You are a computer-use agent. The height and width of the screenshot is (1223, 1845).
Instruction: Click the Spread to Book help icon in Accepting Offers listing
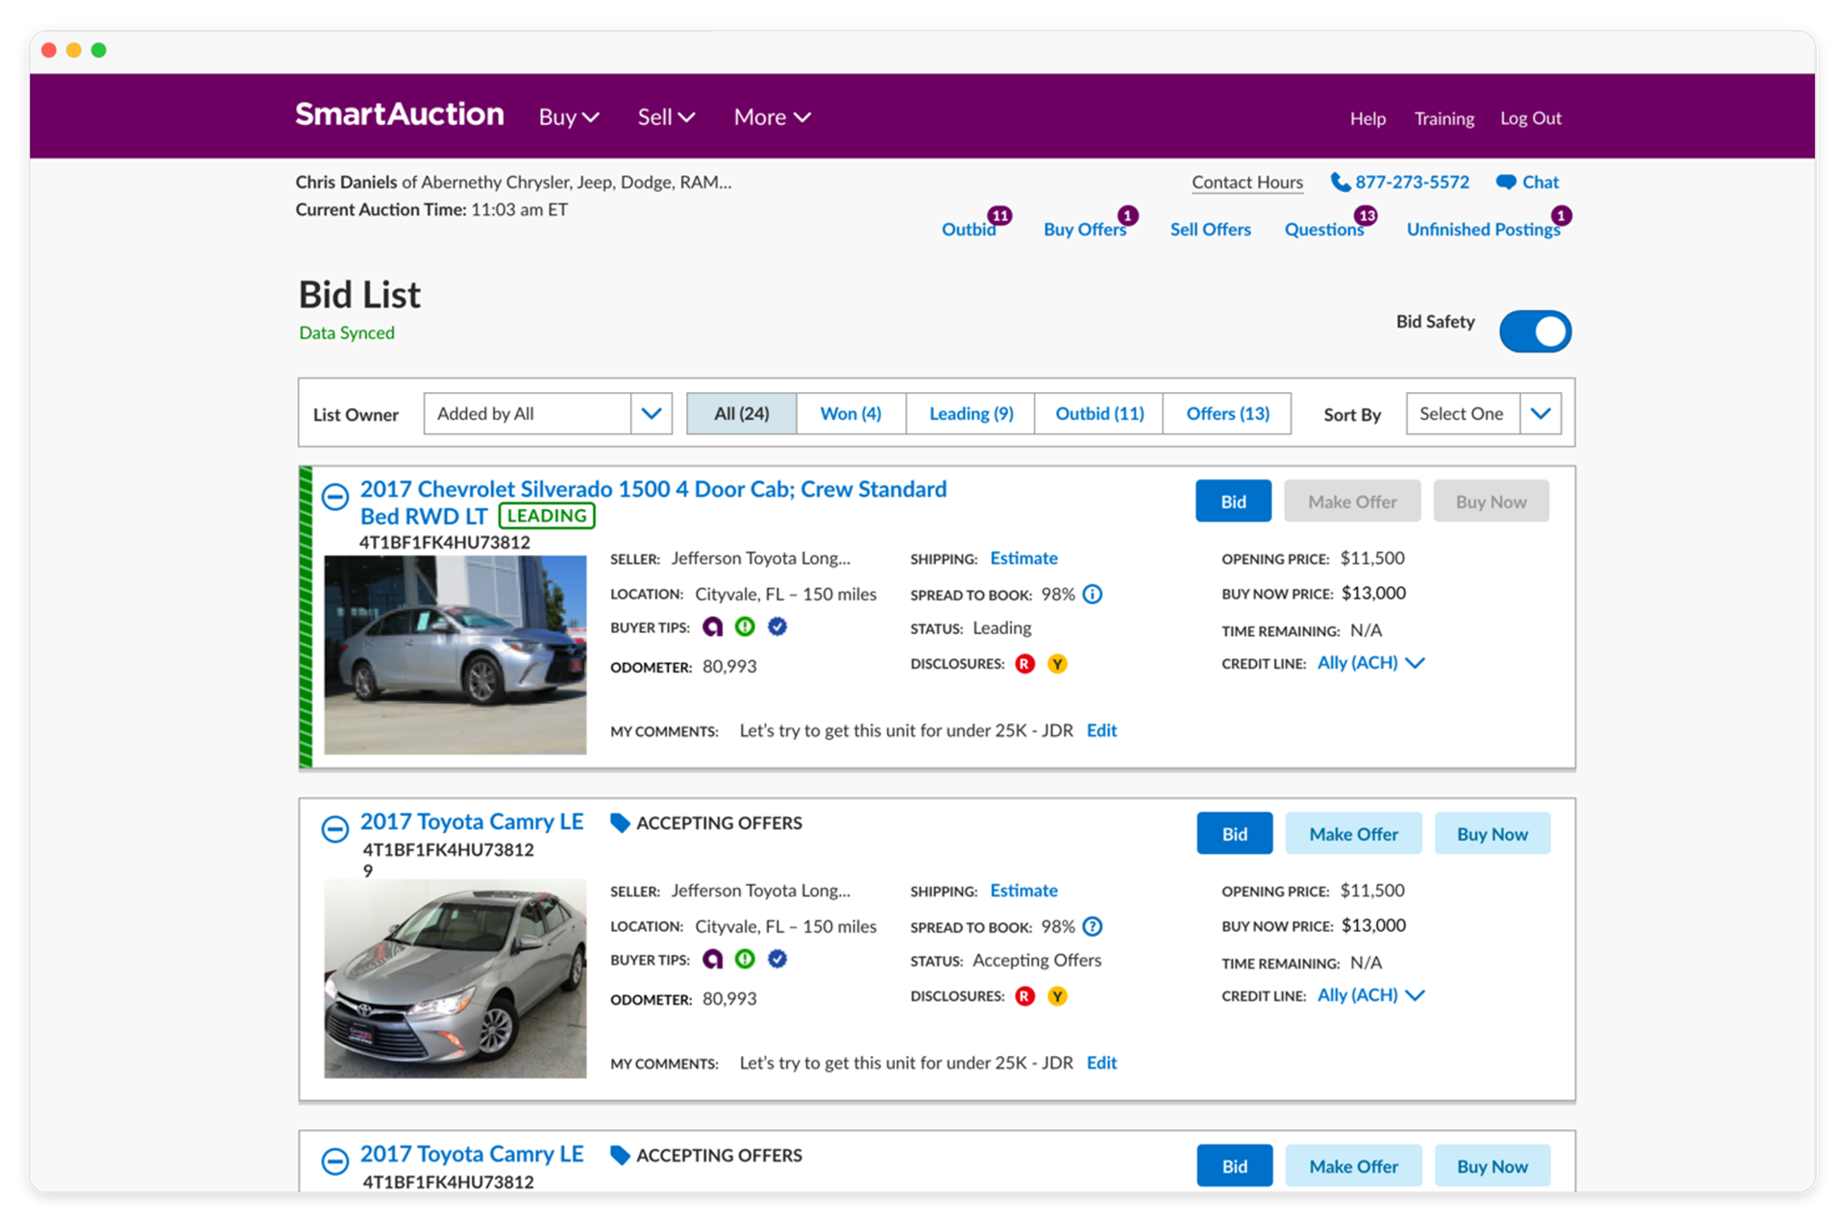click(1093, 927)
